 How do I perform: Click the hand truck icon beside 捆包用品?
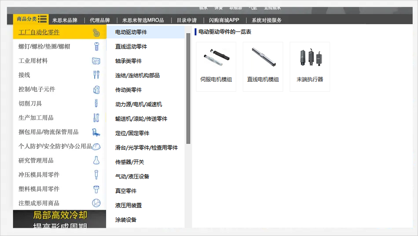[96, 132]
